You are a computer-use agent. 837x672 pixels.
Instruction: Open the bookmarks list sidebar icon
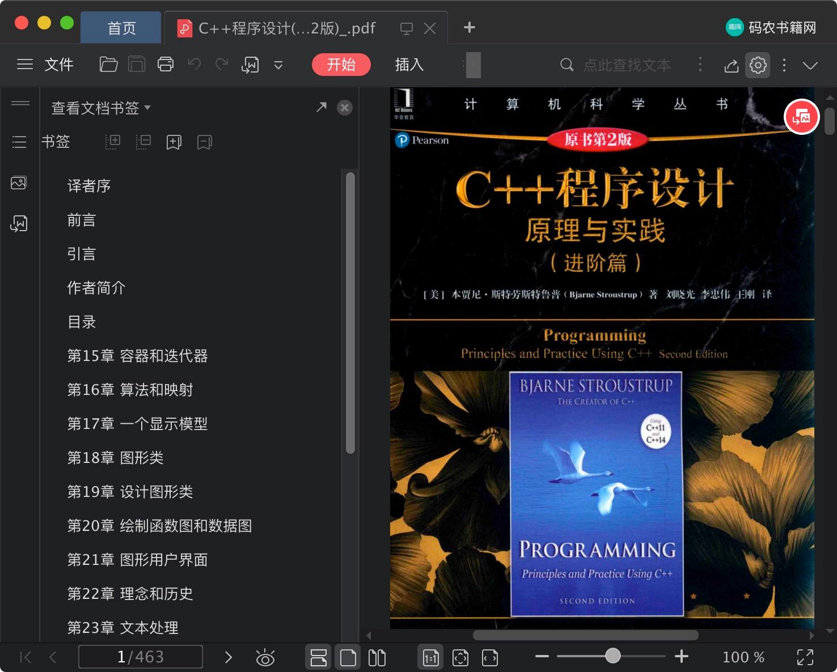[19, 142]
